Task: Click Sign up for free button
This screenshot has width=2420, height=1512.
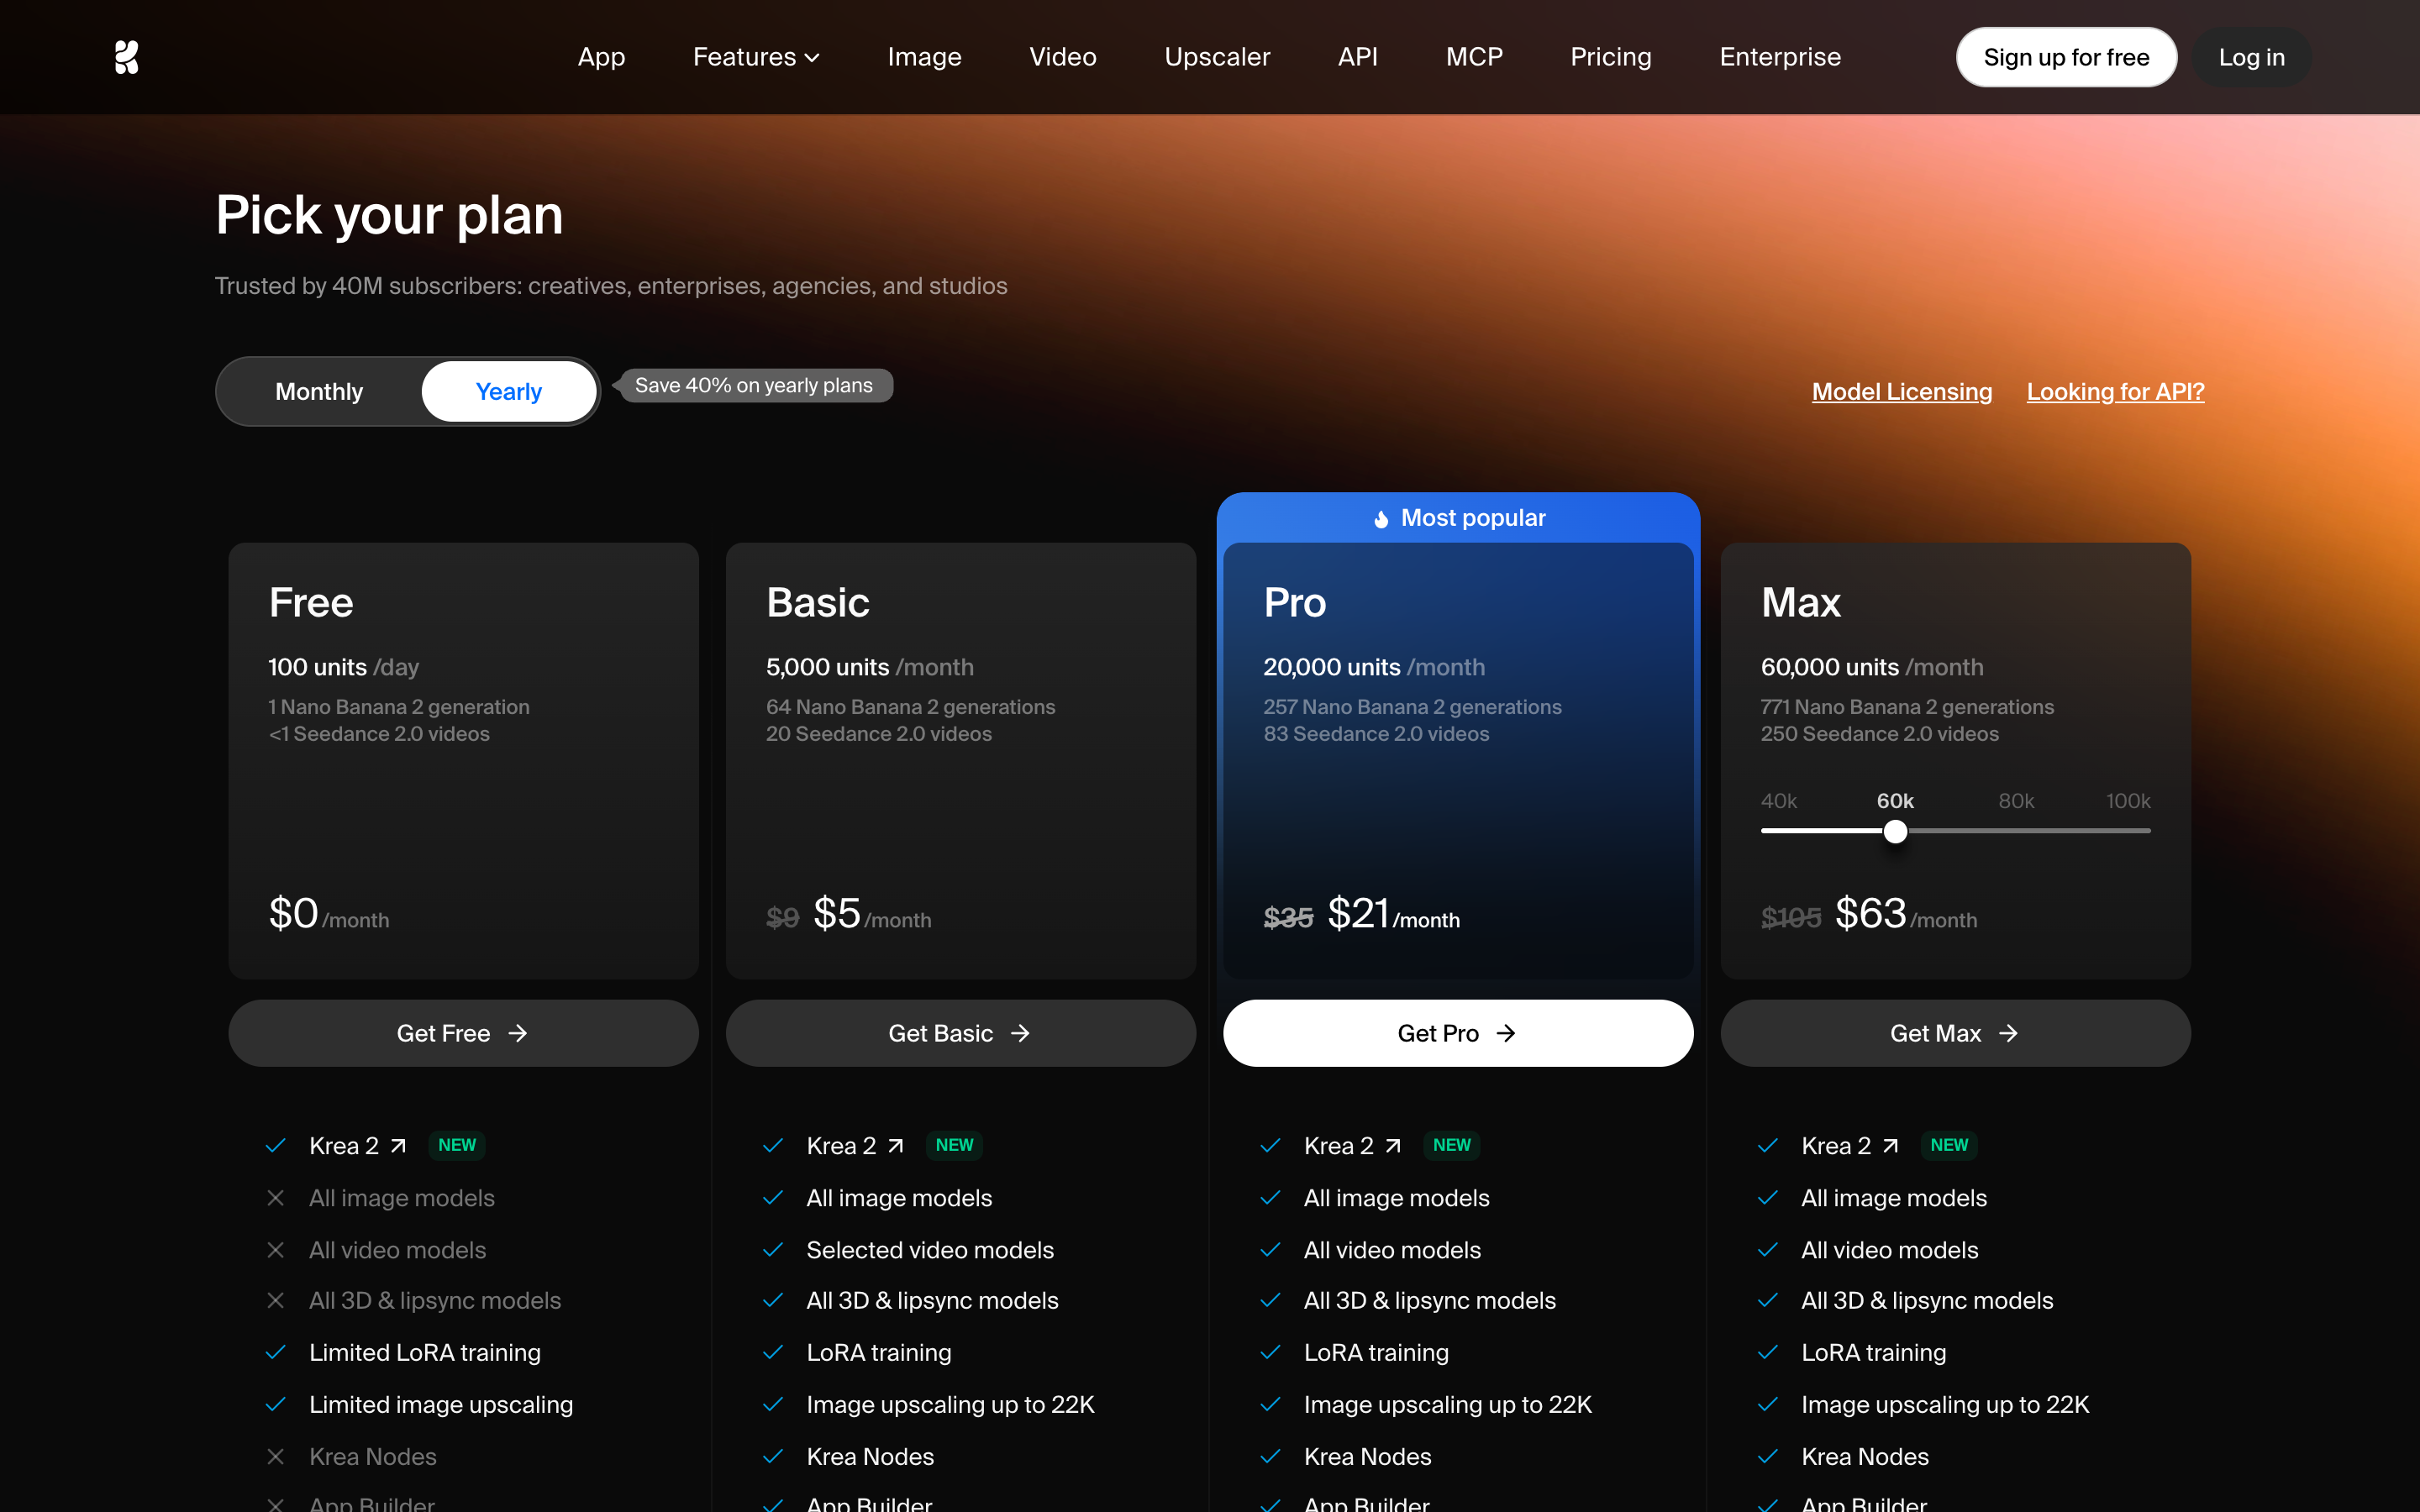Action: coord(2066,57)
